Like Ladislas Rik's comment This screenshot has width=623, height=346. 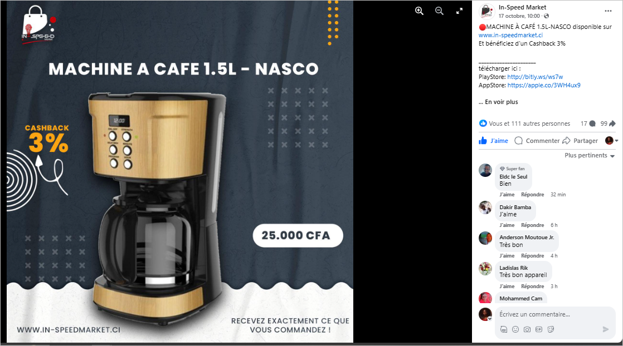[507, 286]
